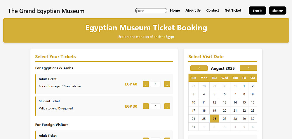Navigate to the Contact page
The height and width of the screenshot is (139, 292).
tap(213, 10)
